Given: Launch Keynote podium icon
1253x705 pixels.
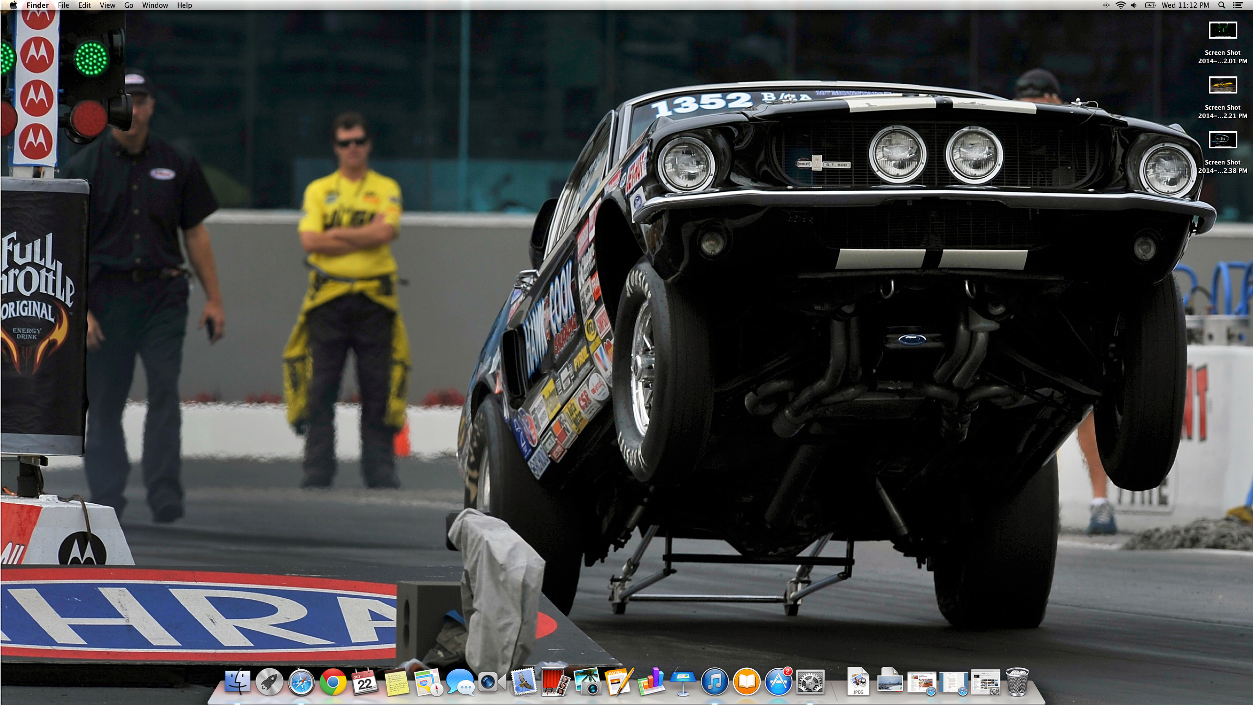Looking at the screenshot, I should (x=683, y=681).
